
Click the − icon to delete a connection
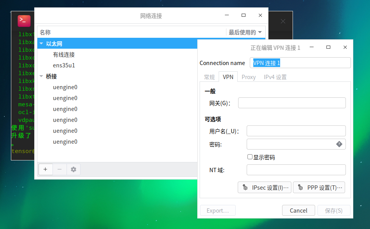point(59,169)
